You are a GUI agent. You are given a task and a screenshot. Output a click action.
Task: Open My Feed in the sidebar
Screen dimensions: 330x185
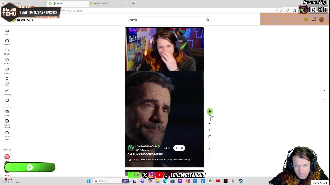7,42
